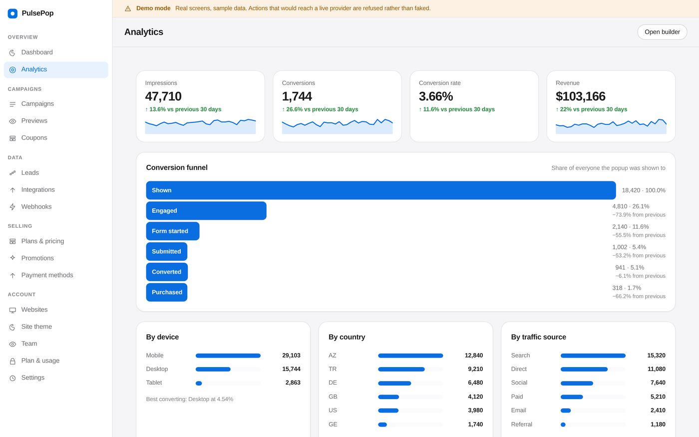This screenshot has width=699, height=437.
Task: Click '318 · 1.7%' funnel value
Action: tap(627, 288)
